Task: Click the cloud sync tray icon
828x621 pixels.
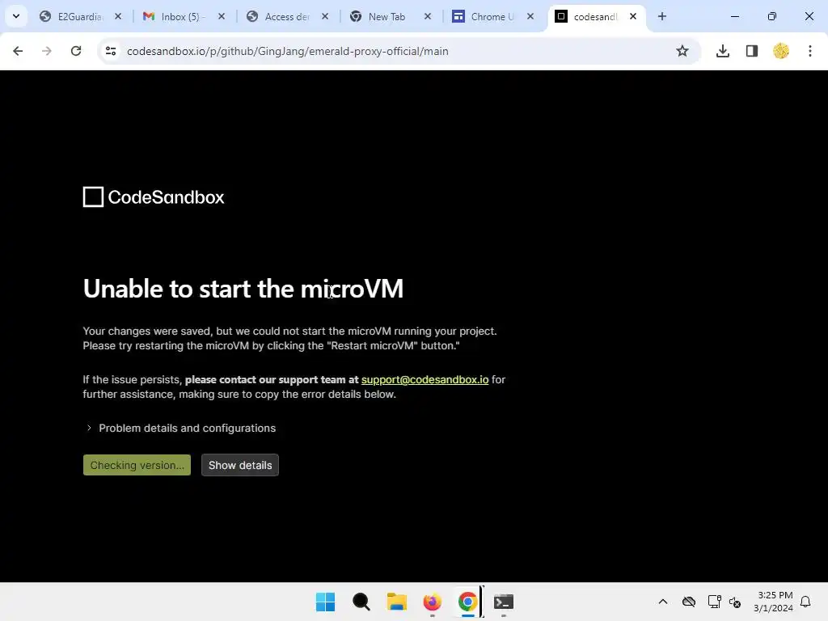Action: (x=689, y=602)
